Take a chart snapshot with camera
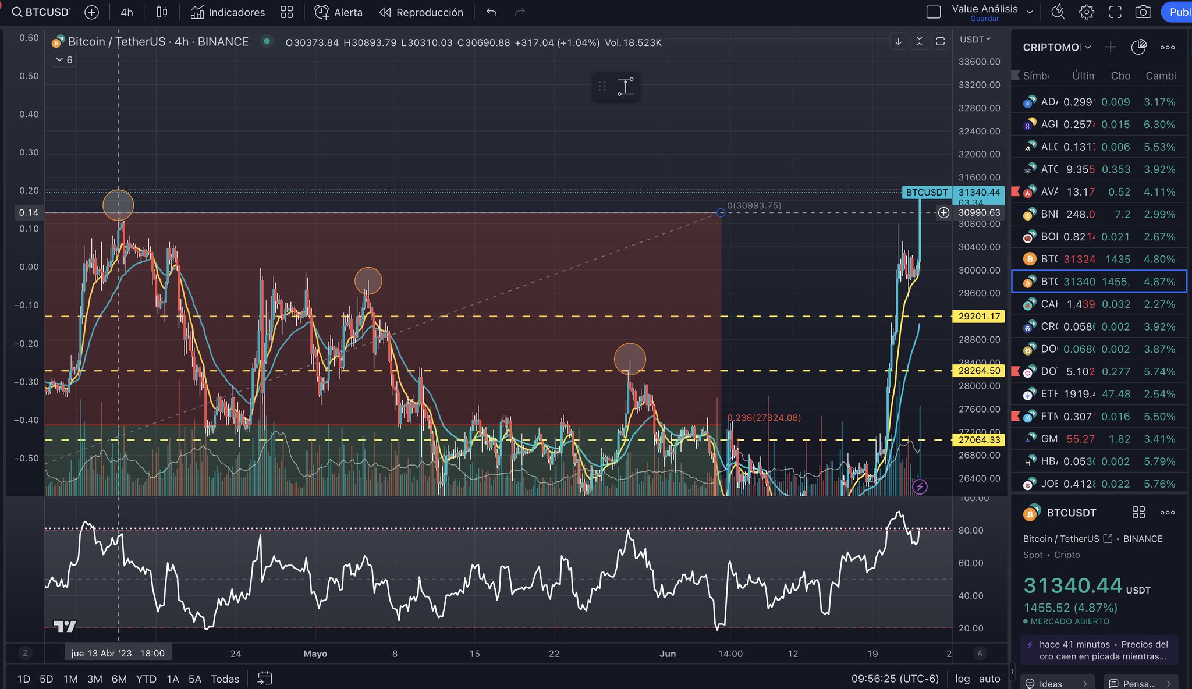Screen dimensions: 1192x689 [x=1143, y=12]
